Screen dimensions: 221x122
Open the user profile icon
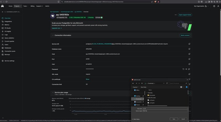click(x=218, y=6)
